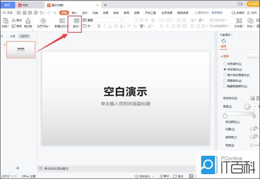Click the Clear Formatting eraser icon

(x=153, y=20)
